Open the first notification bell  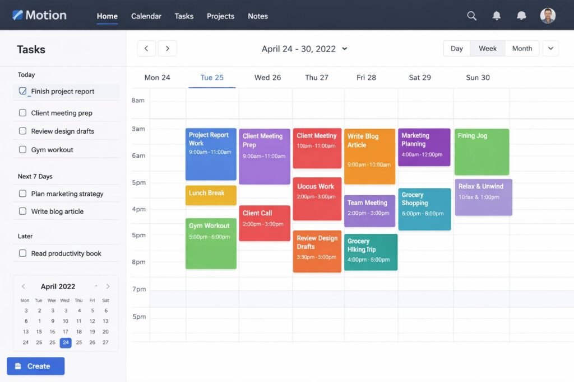497,16
